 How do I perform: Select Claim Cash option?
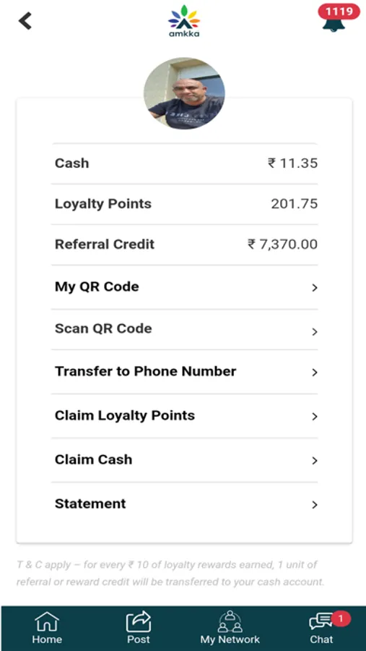185,460
